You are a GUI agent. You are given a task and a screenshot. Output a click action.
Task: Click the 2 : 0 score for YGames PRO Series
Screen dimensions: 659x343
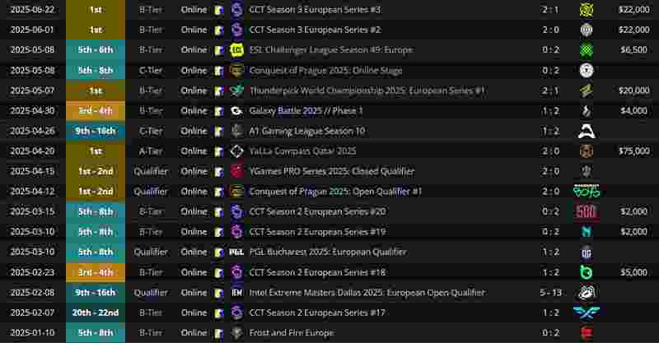(550, 171)
